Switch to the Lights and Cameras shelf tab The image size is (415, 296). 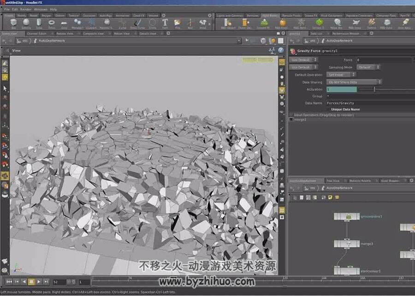[230, 16]
